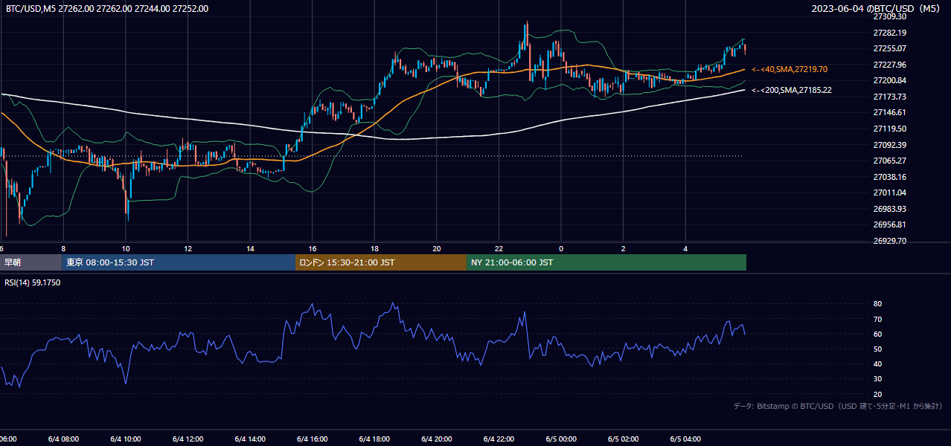
Task: Select the 40 SMA label 27219.70
Action: tap(790, 69)
